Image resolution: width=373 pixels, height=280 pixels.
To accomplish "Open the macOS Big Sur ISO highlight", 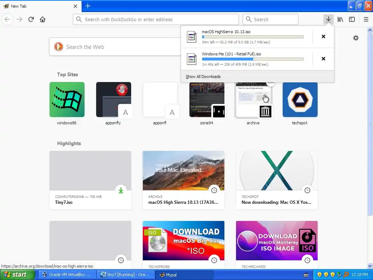I will [184, 245].
